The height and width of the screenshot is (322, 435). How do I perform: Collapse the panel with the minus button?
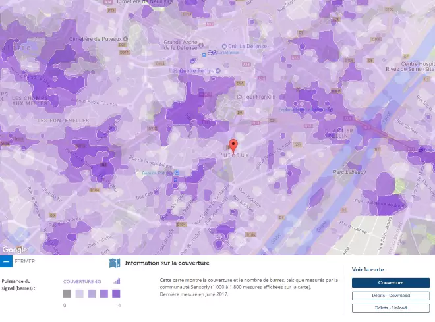pos(6,261)
